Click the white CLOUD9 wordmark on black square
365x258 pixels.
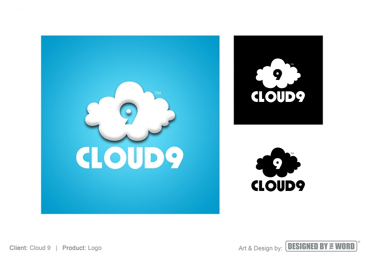point(278,97)
